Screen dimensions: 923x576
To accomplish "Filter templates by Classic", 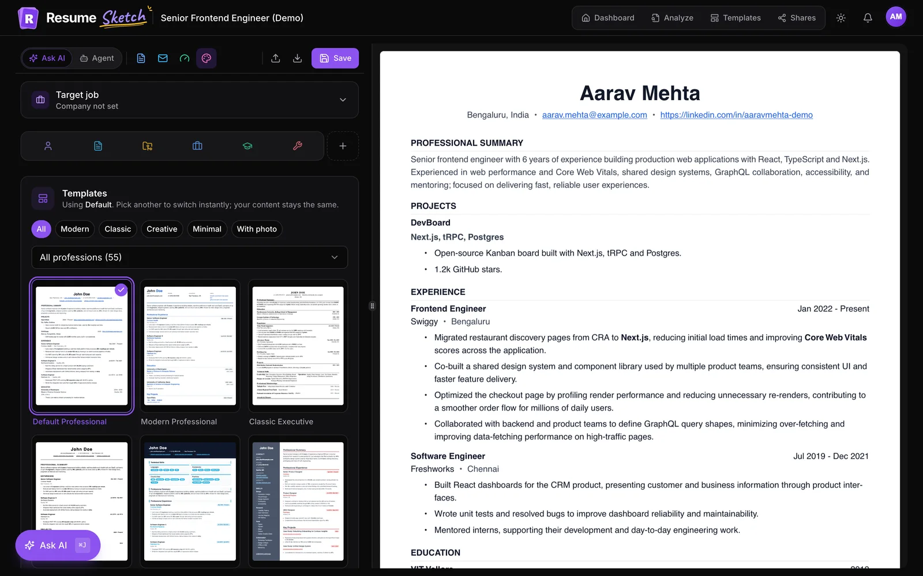I will click(x=118, y=229).
